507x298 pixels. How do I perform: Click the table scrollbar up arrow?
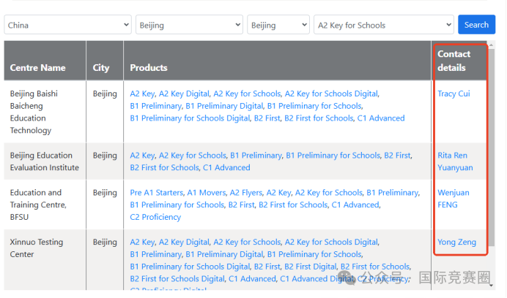pos(492,45)
